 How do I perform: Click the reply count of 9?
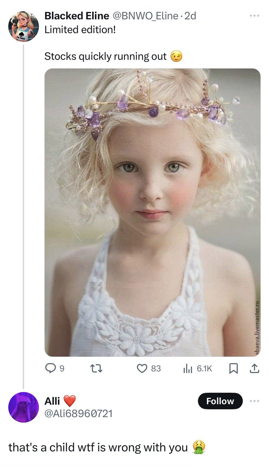(62, 368)
